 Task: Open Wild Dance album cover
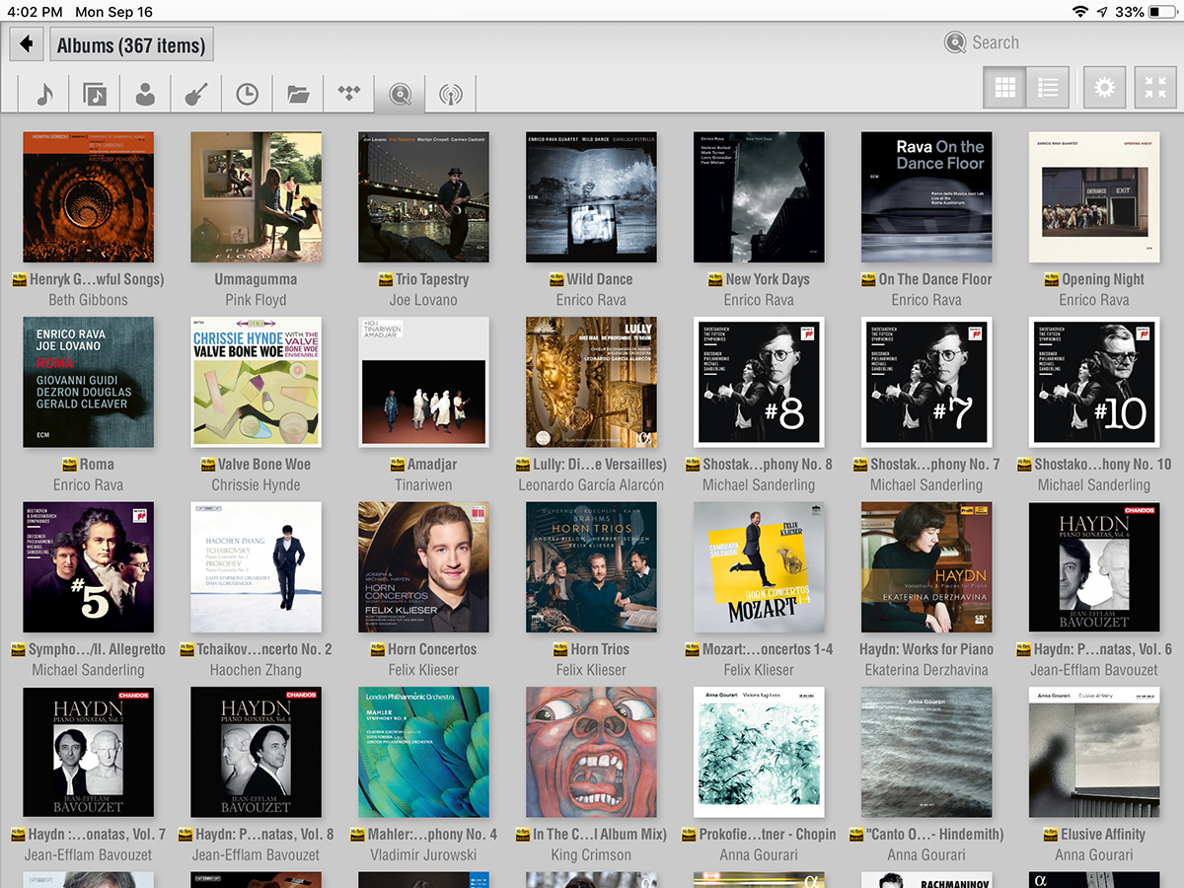click(x=591, y=197)
